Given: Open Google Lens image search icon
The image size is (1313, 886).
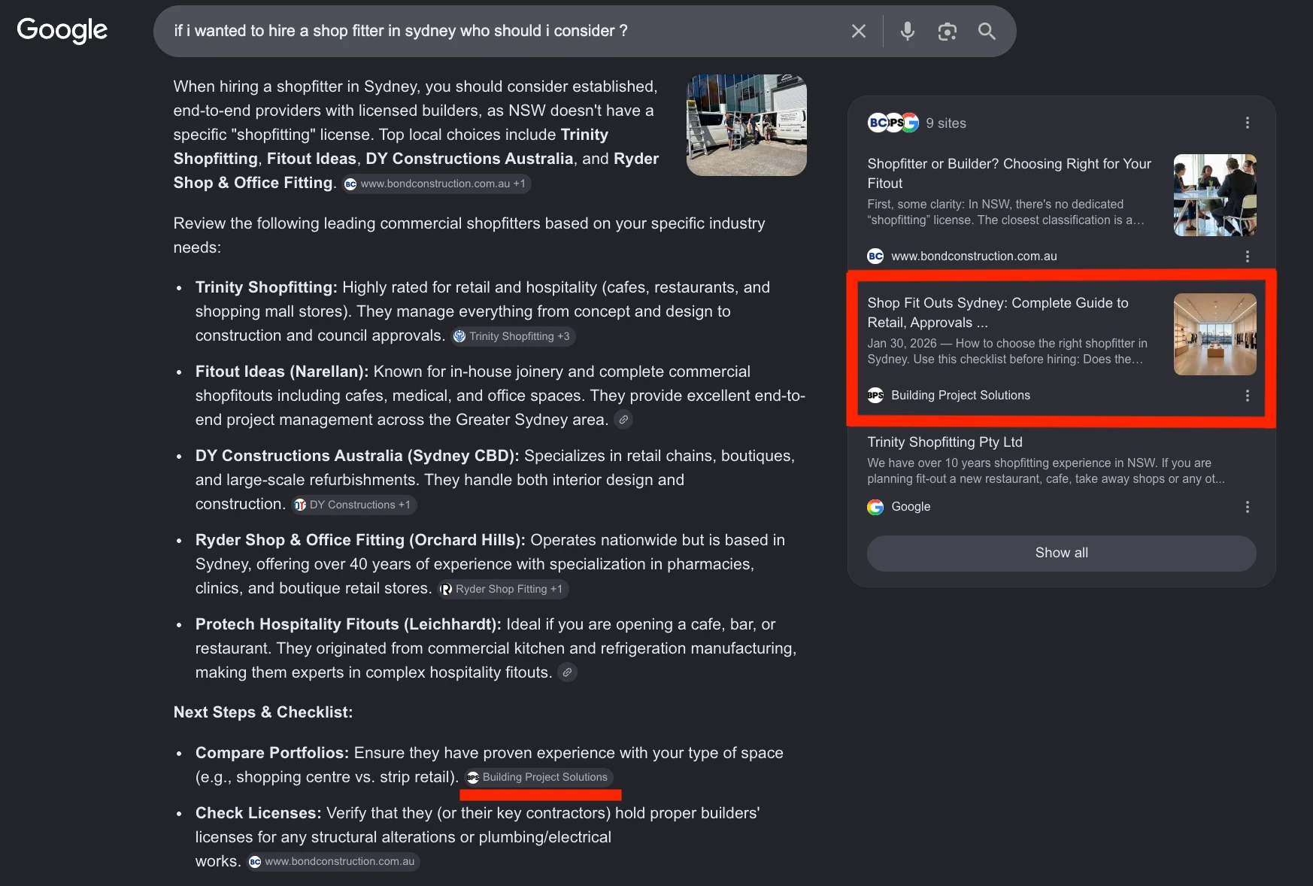Looking at the screenshot, I should coord(948,31).
